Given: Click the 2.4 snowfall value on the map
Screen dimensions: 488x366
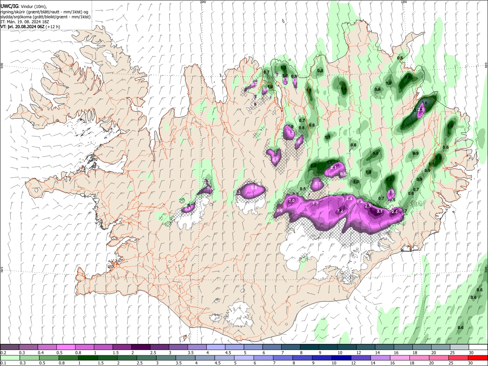Looking at the screenshot, I should coord(395,212).
